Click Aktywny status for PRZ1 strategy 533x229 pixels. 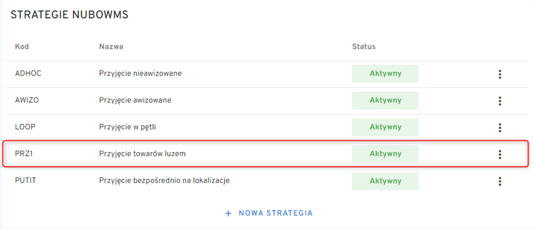(x=385, y=154)
